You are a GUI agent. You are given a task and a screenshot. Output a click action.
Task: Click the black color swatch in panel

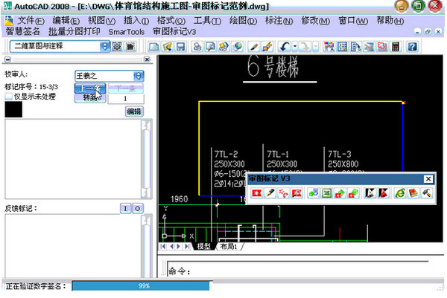[x=14, y=110]
